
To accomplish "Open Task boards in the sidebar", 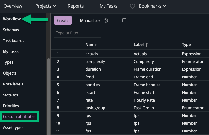I will tap(14, 40).
